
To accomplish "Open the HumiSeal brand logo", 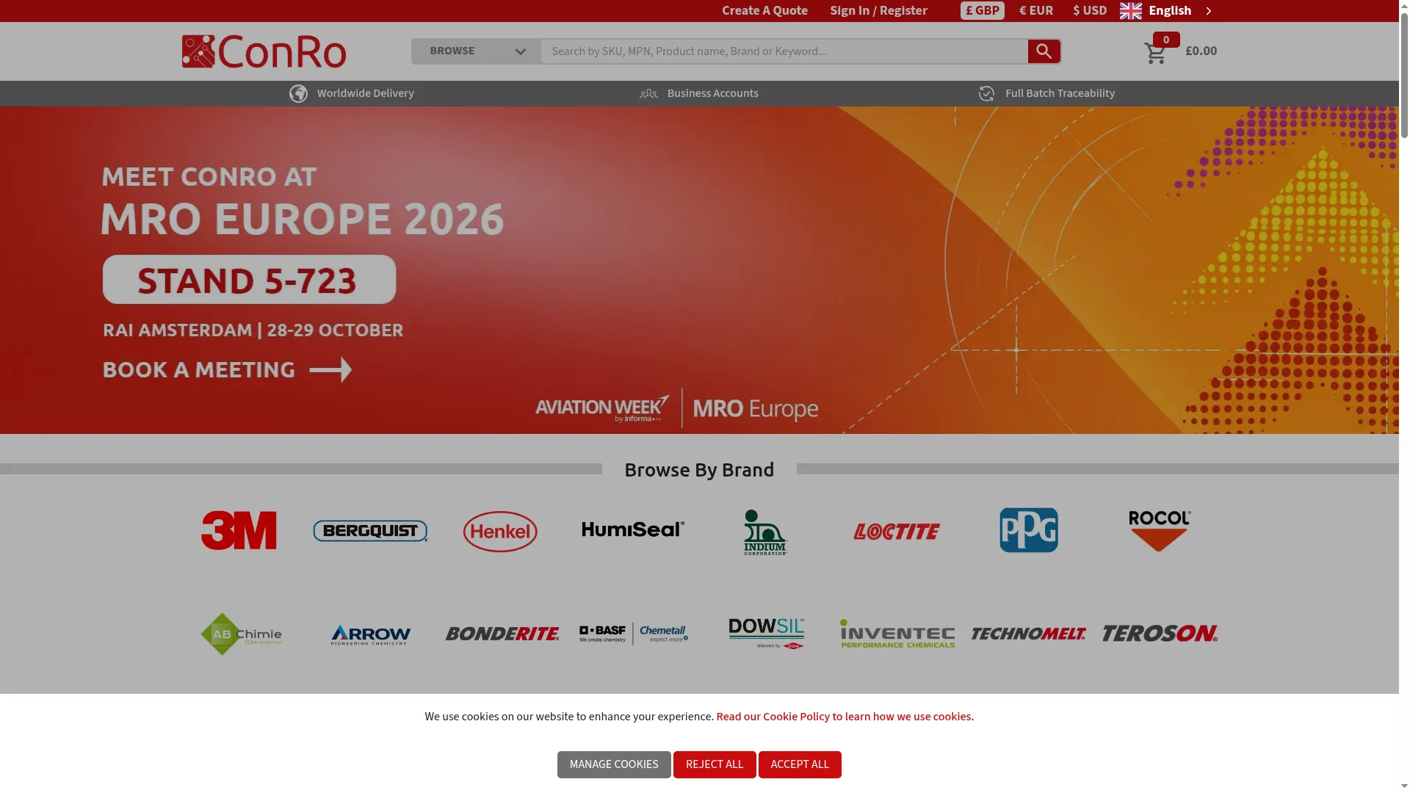I will click(x=633, y=529).
